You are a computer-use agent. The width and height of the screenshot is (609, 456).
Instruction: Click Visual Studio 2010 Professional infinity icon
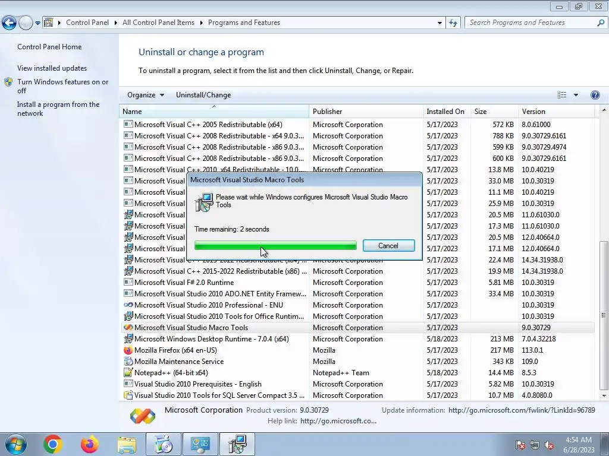(128, 305)
